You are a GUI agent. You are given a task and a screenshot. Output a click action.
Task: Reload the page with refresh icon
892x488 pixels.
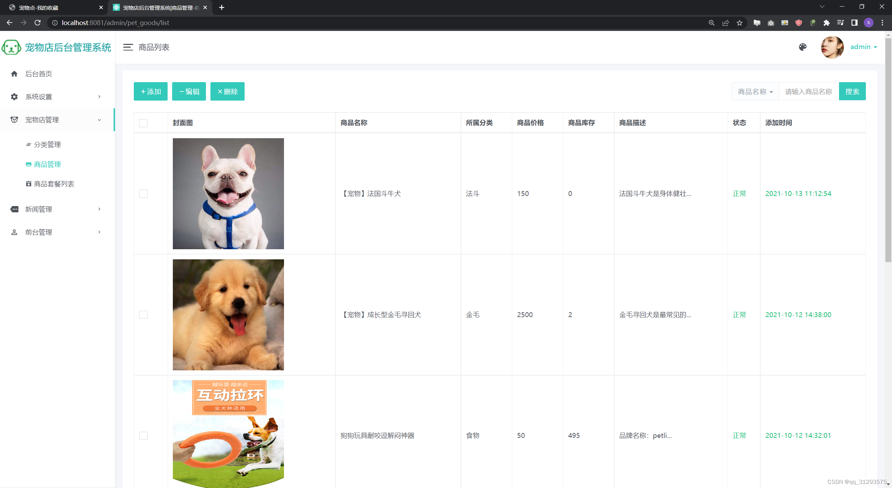(x=38, y=23)
